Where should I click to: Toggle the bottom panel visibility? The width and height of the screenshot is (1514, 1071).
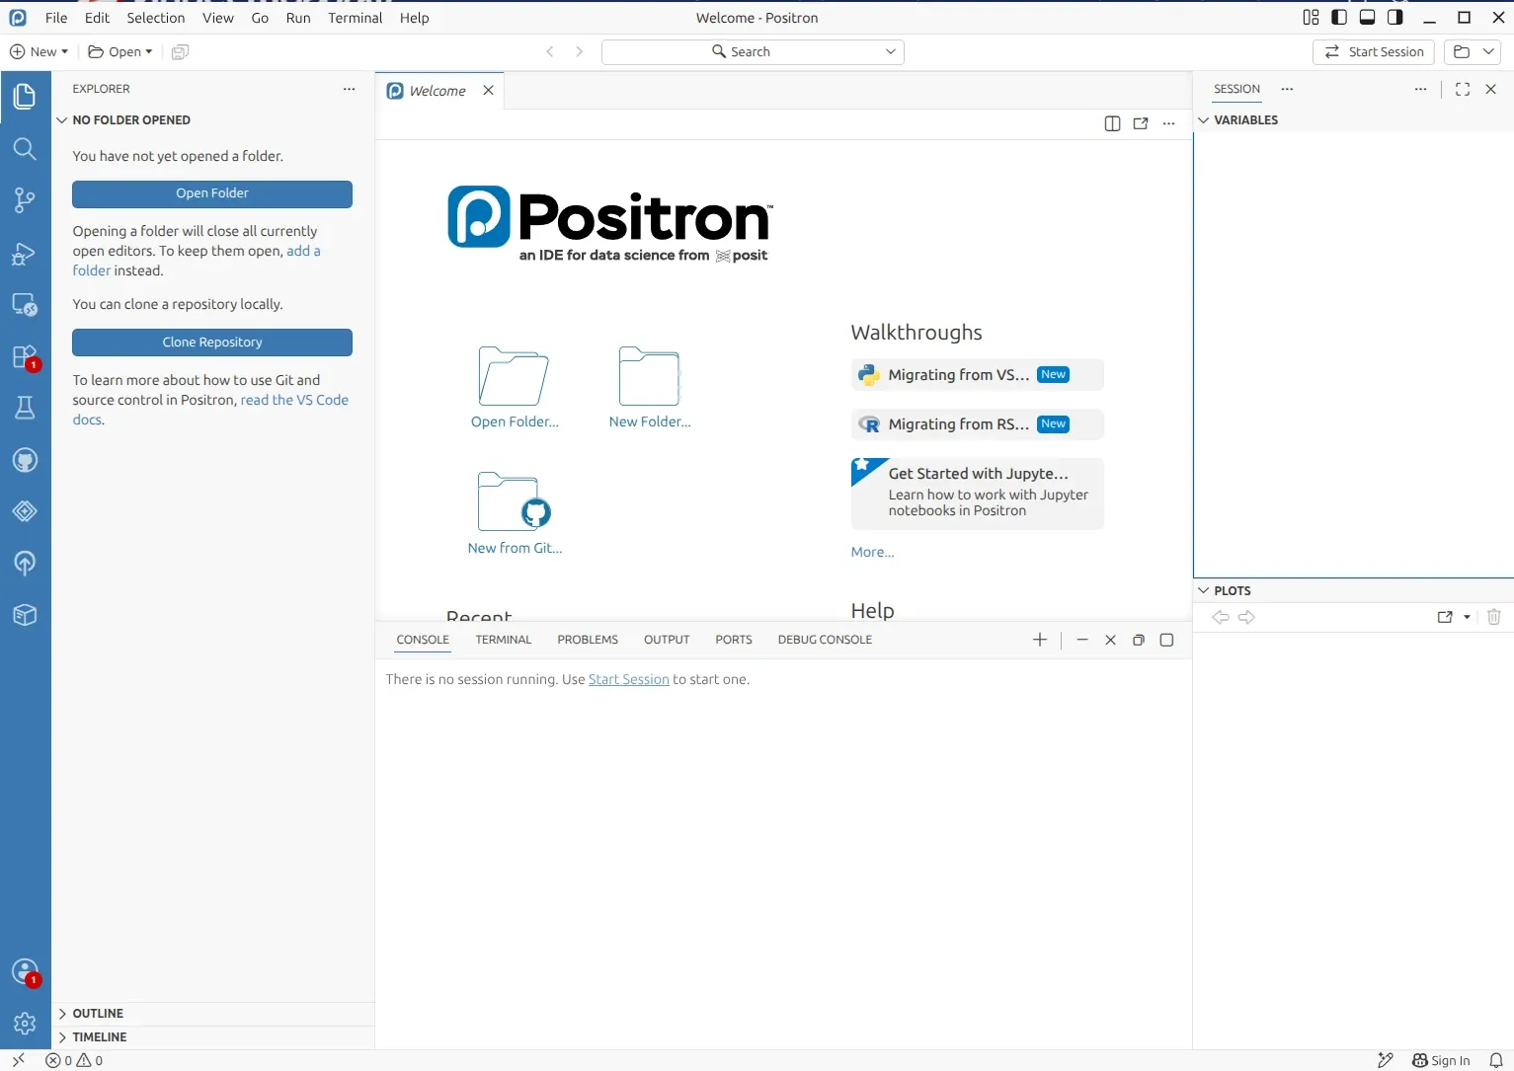click(x=1368, y=18)
